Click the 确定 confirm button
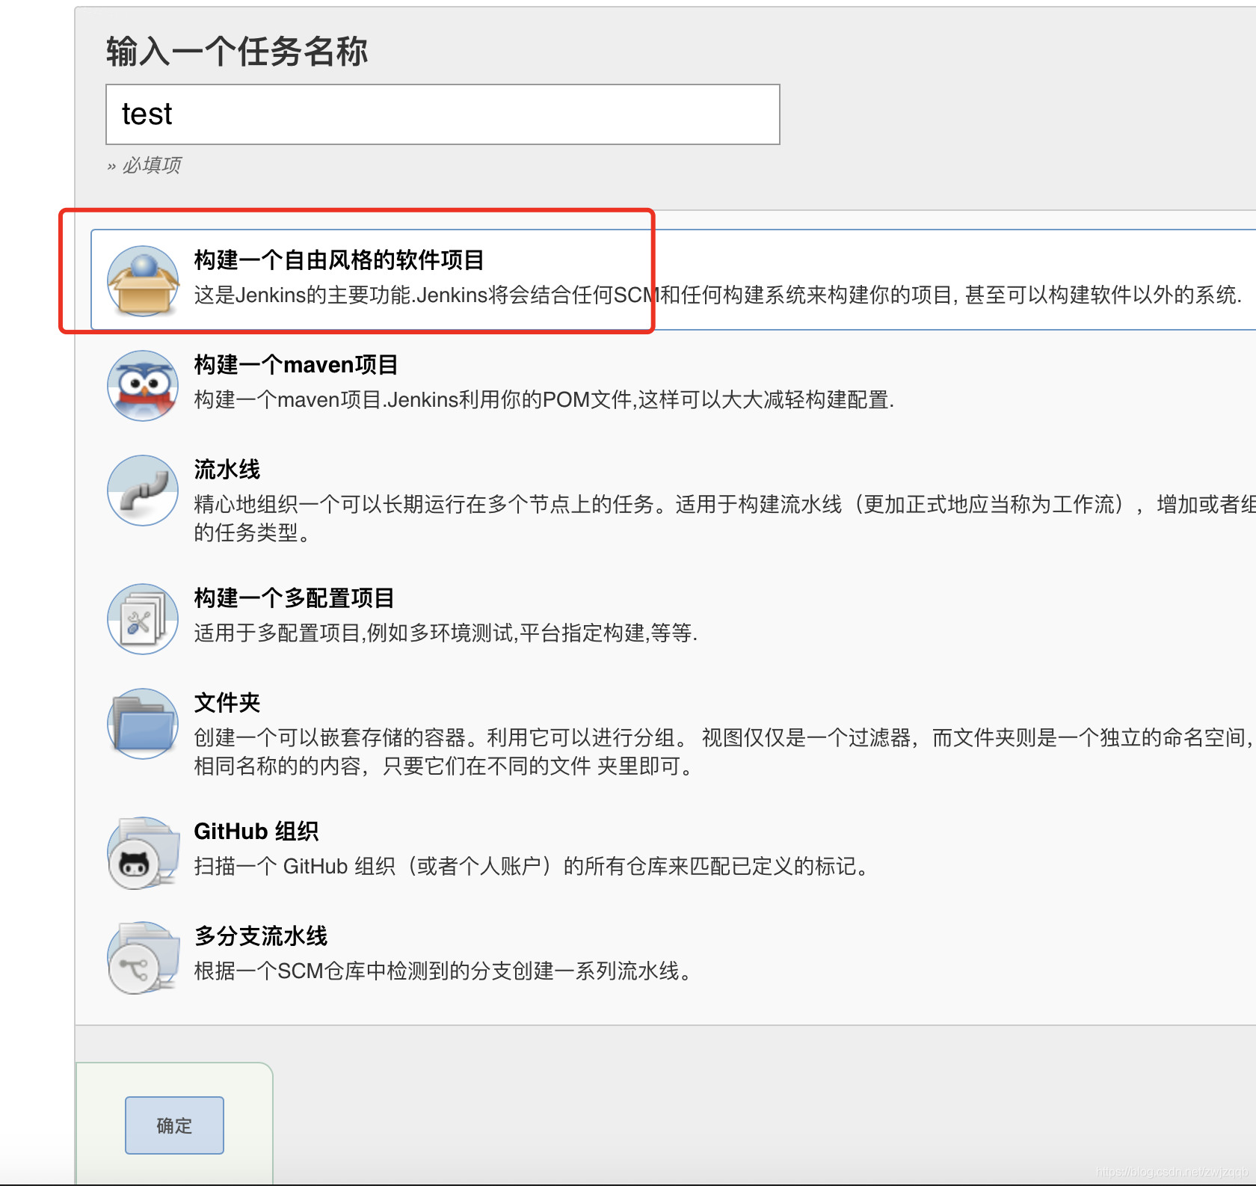This screenshot has width=1256, height=1186. (x=173, y=1125)
